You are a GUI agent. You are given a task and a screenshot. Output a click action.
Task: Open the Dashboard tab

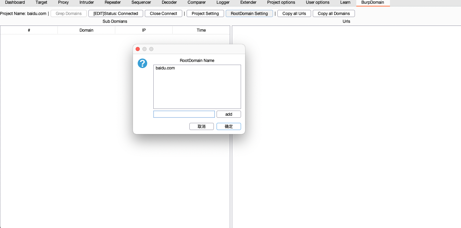click(x=15, y=2)
